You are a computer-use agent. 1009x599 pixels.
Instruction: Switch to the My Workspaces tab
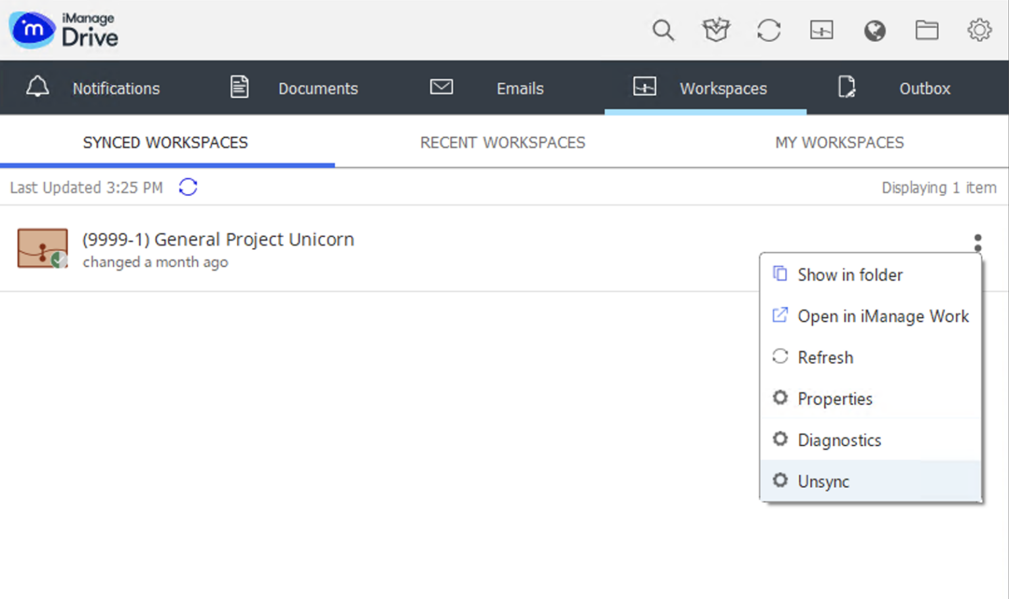(x=840, y=142)
